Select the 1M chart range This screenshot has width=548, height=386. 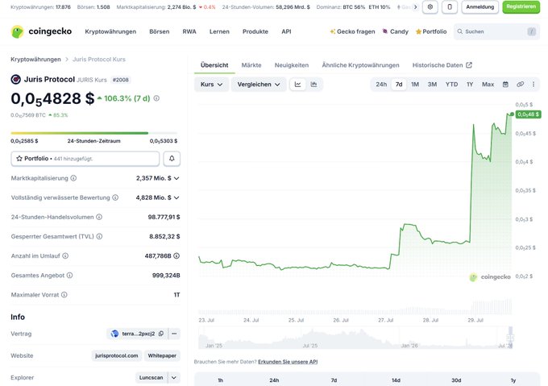click(415, 84)
